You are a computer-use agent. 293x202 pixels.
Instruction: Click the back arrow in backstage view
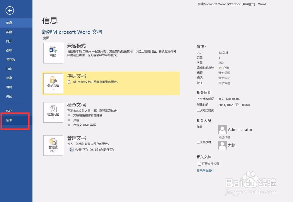point(10,10)
